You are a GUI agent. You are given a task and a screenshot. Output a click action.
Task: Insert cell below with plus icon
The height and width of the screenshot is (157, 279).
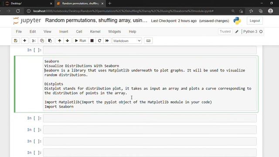(24, 41)
